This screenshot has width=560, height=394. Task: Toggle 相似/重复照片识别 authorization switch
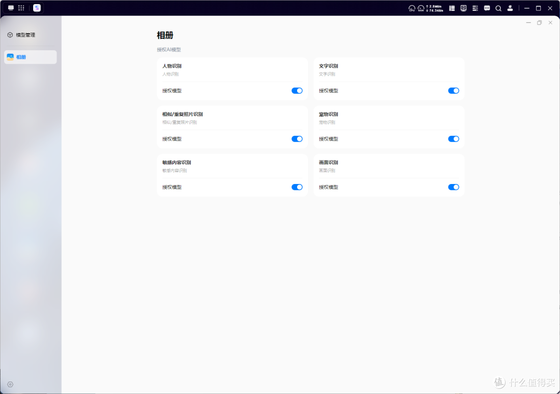pos(297,139)
